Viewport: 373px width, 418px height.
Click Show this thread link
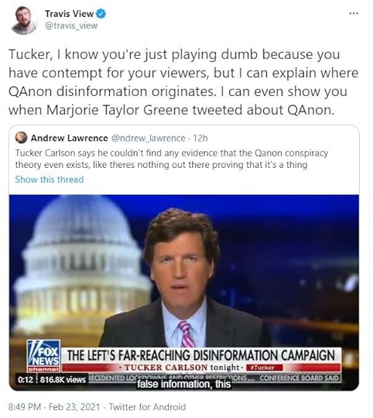50,180
